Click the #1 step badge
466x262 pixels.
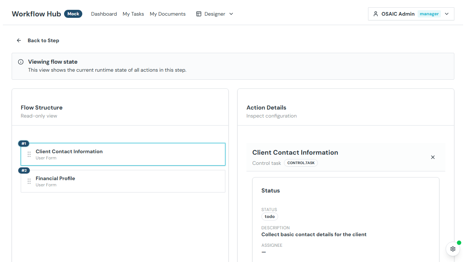pos(23,143)
